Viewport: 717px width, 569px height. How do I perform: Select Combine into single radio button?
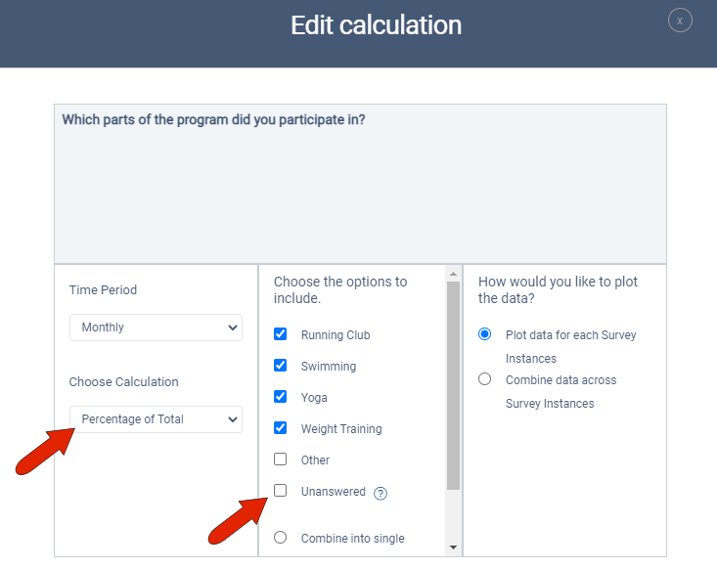[281, 537]
